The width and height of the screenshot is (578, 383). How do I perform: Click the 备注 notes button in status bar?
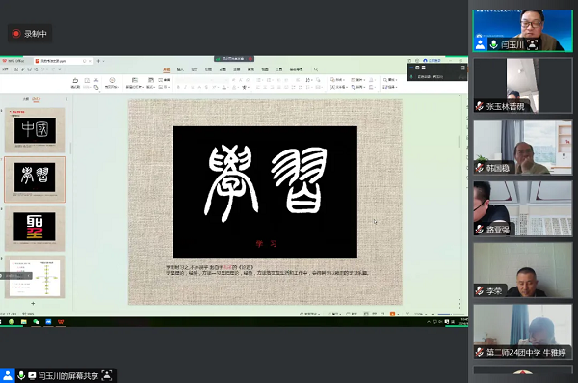334,314
